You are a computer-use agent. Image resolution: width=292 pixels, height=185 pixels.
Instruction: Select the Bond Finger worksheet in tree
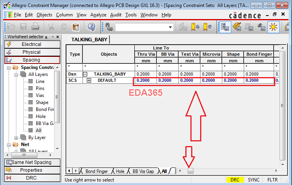click(45, 109)
